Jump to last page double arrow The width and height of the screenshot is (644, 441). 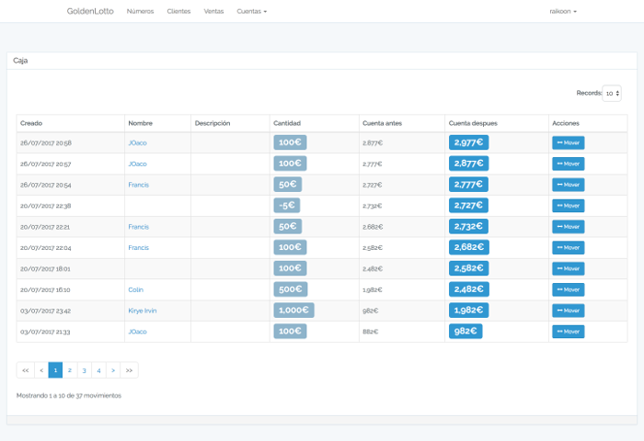(130, 370)
